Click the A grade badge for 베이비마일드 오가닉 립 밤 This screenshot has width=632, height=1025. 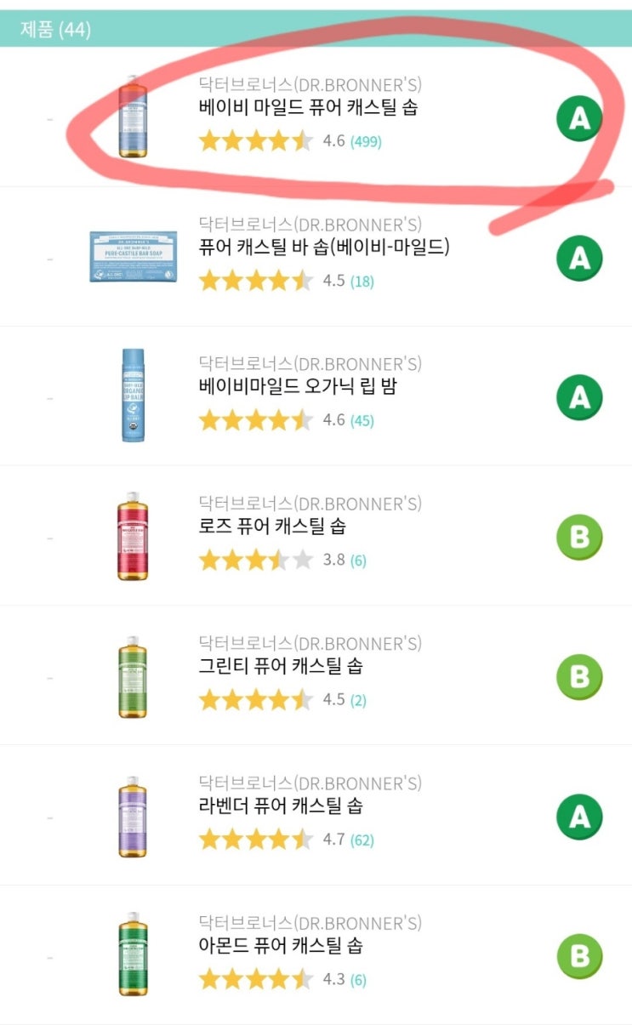(x=579, y=397)
